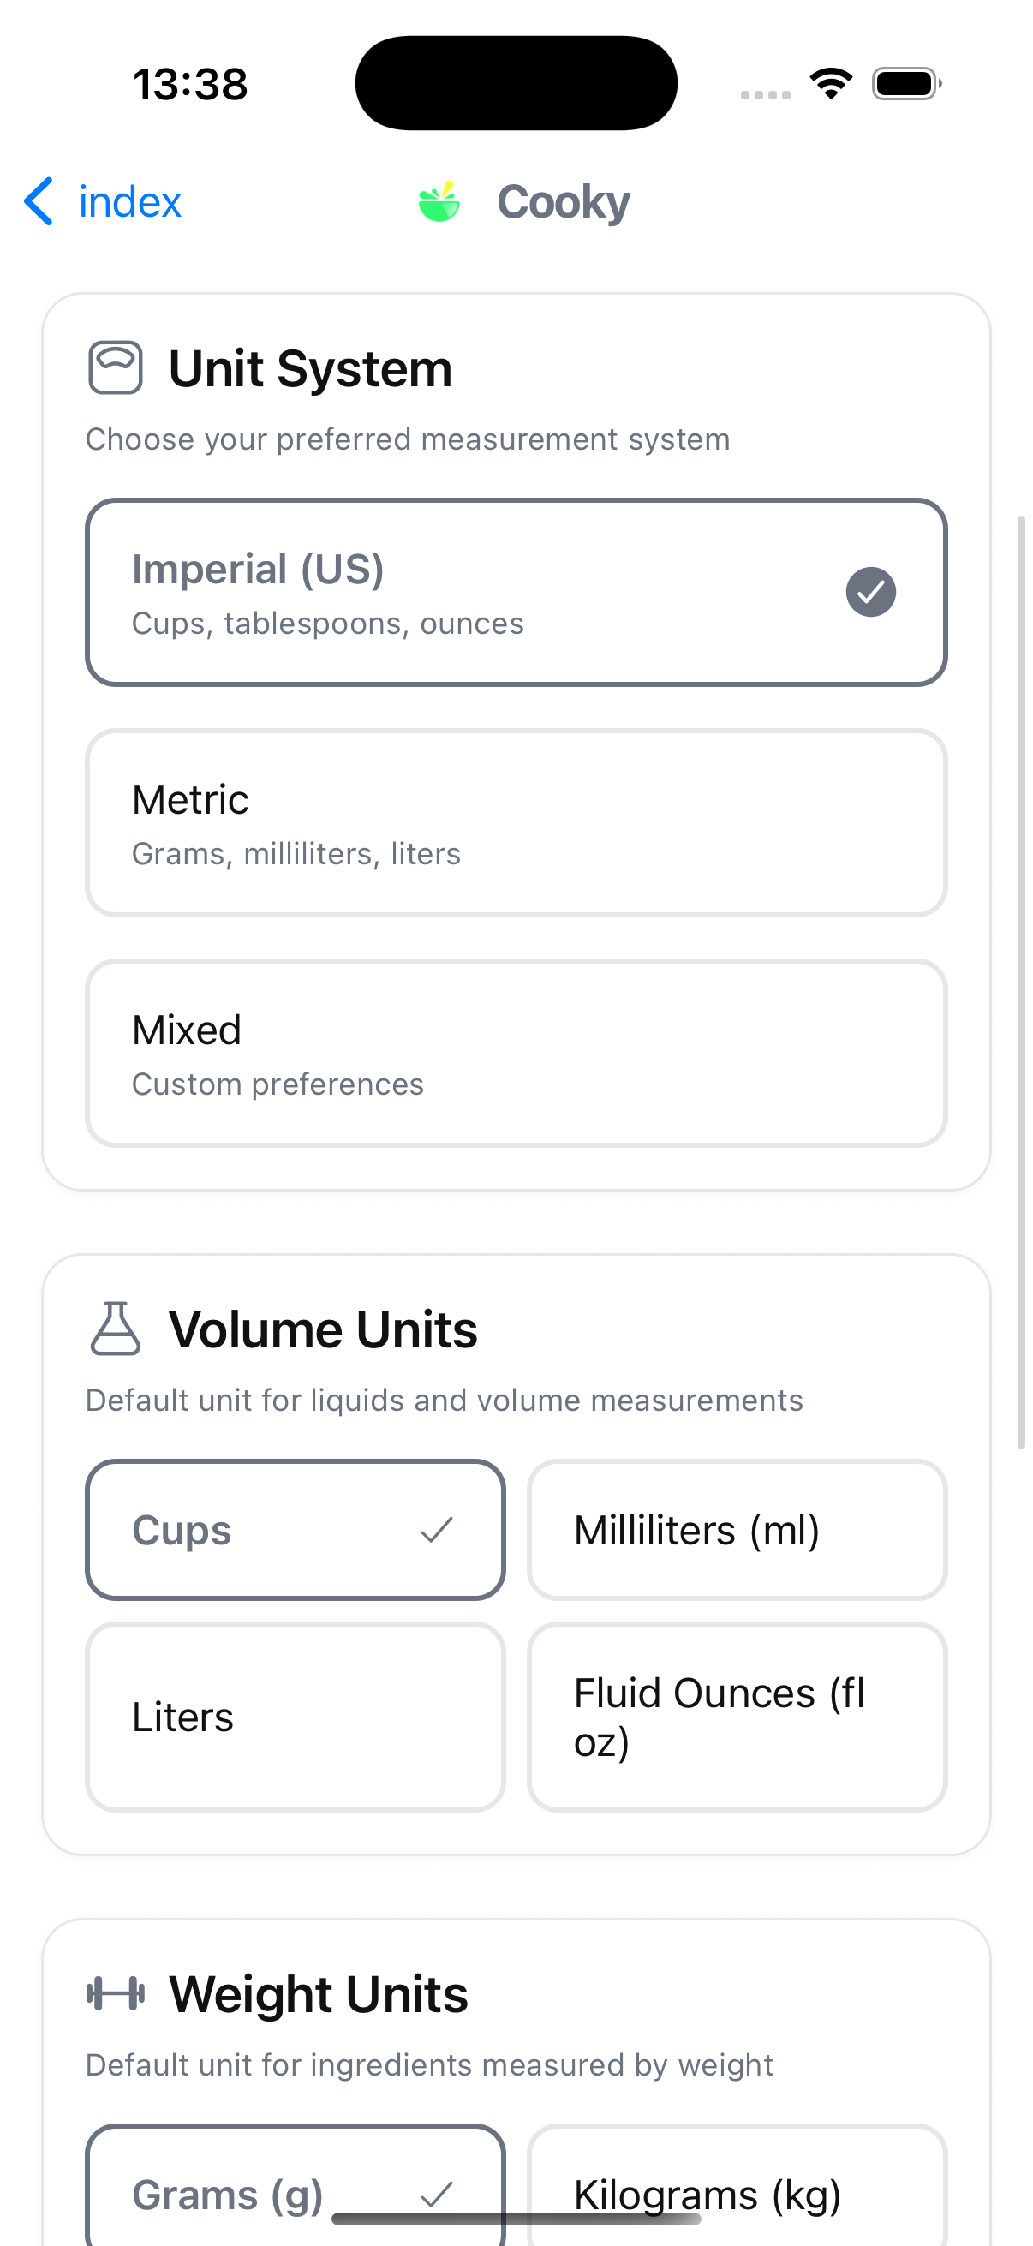Tap the Volume Units flask icon
The width and height of the screenshot is (1033, 2246).
[115, 1329]
